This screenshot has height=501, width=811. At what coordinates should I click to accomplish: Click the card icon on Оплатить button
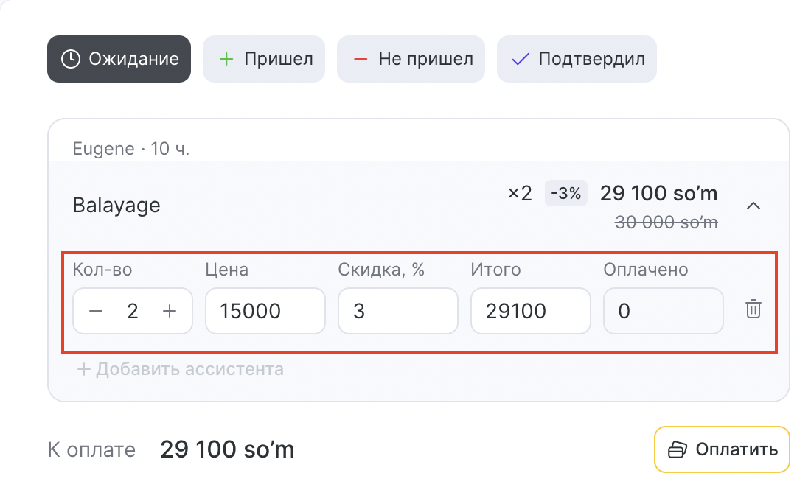(x=677, y=449)
